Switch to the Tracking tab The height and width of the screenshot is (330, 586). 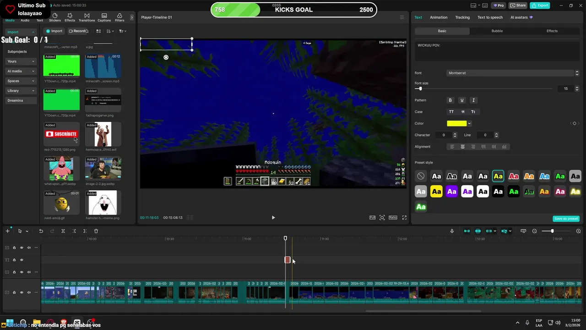(462, 17)
